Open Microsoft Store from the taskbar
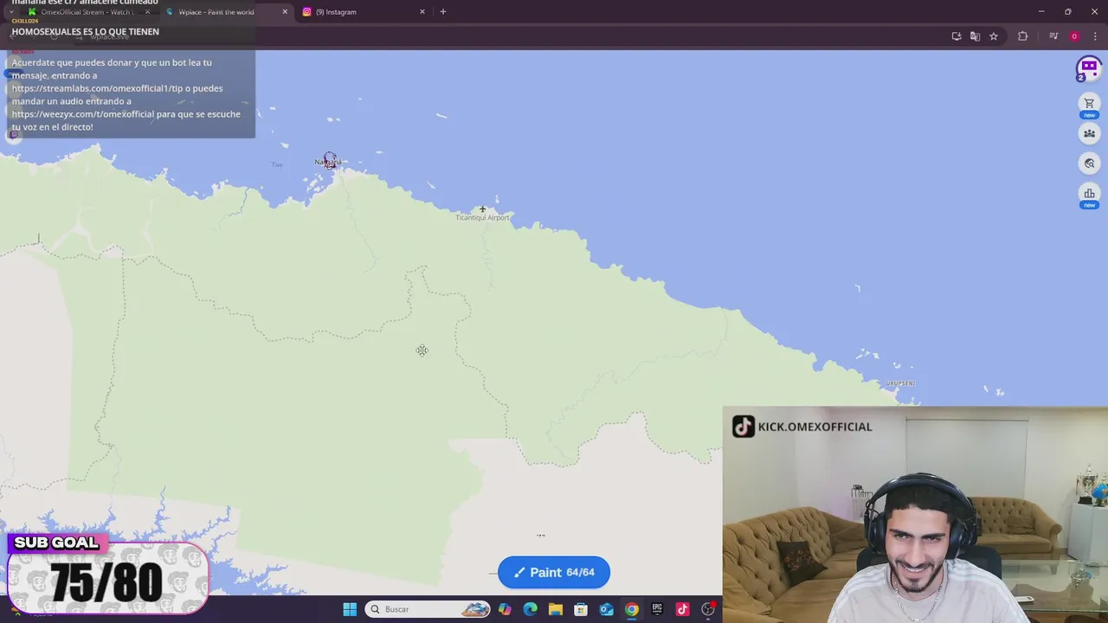The height and width of the screenshot is (623, 1108). click(581, 609)
